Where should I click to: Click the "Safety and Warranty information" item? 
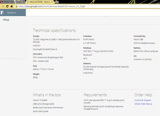[48, 107]
